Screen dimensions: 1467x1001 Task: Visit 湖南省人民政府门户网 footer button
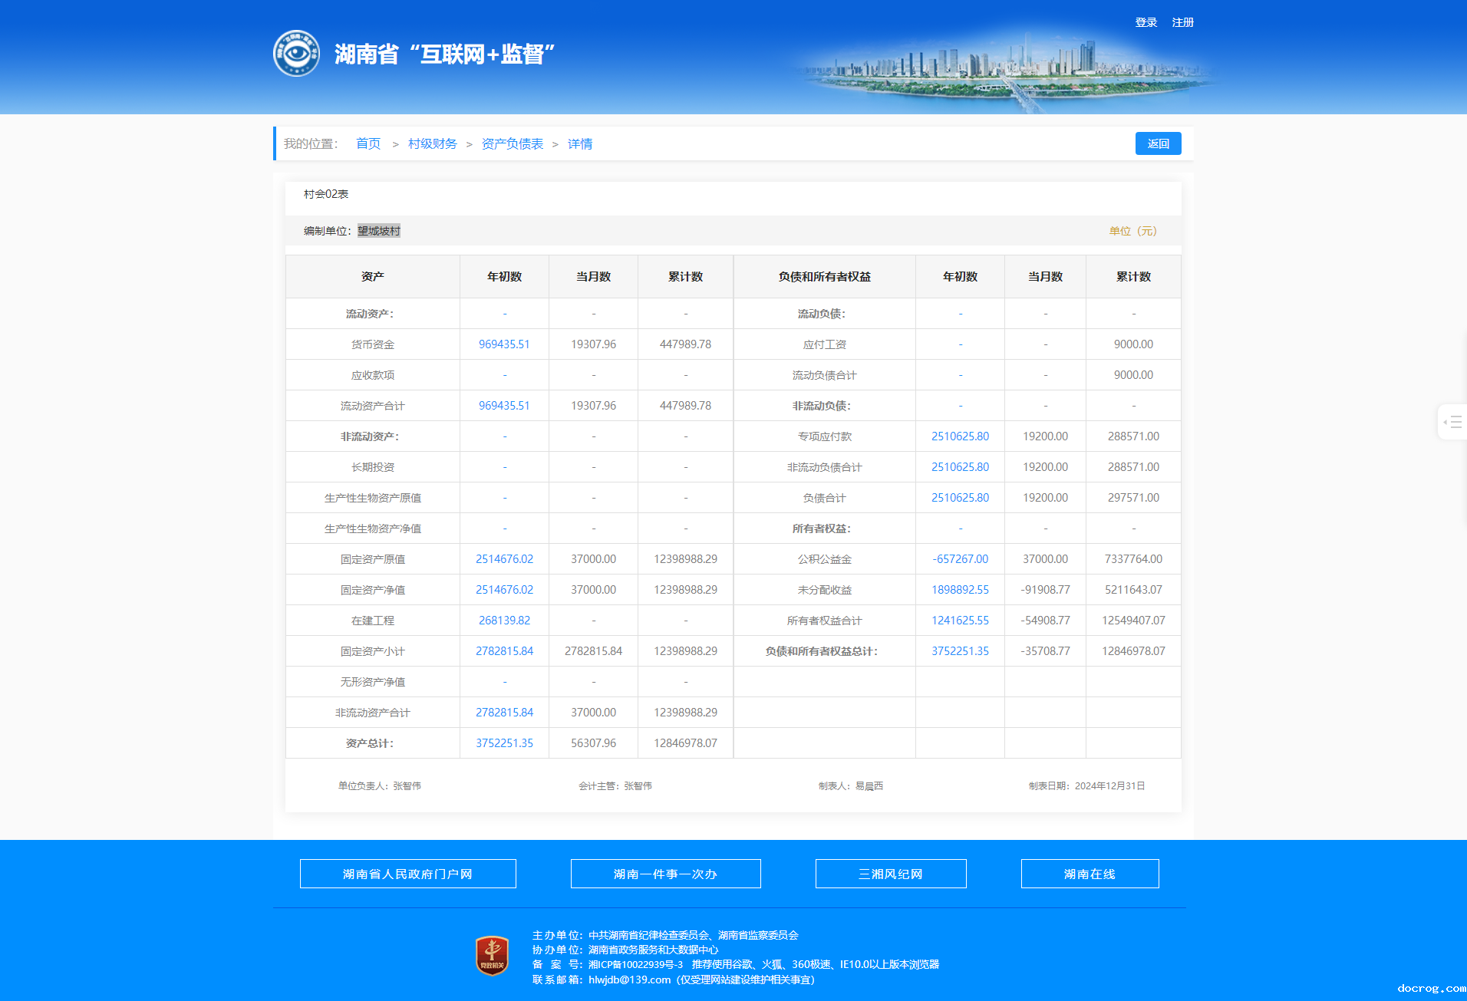click(x=407, y=874)
